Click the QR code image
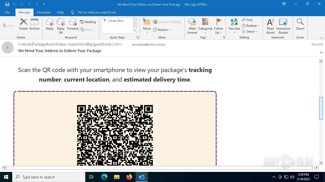The image size is (325, 182). (115, 135)
